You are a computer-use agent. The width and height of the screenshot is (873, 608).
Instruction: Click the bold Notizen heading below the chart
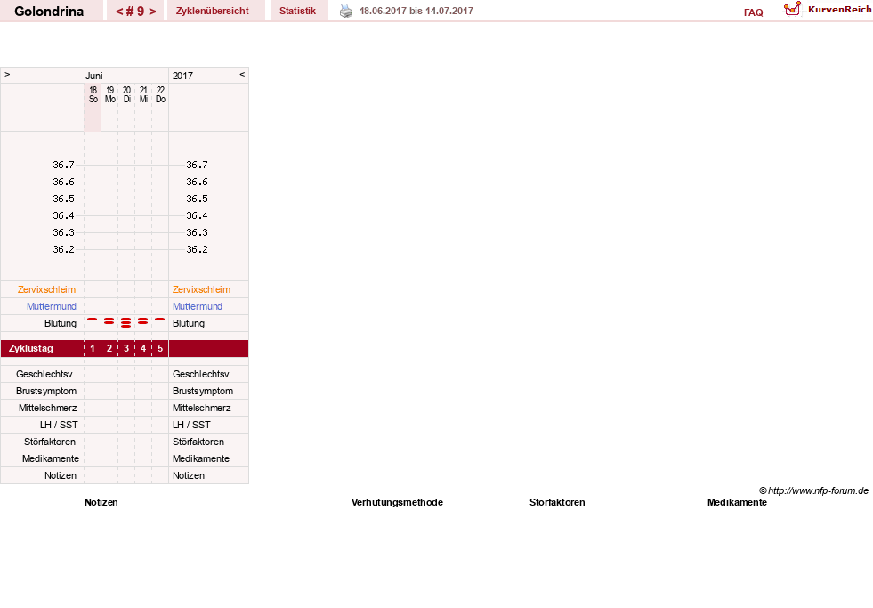(101, 502)
